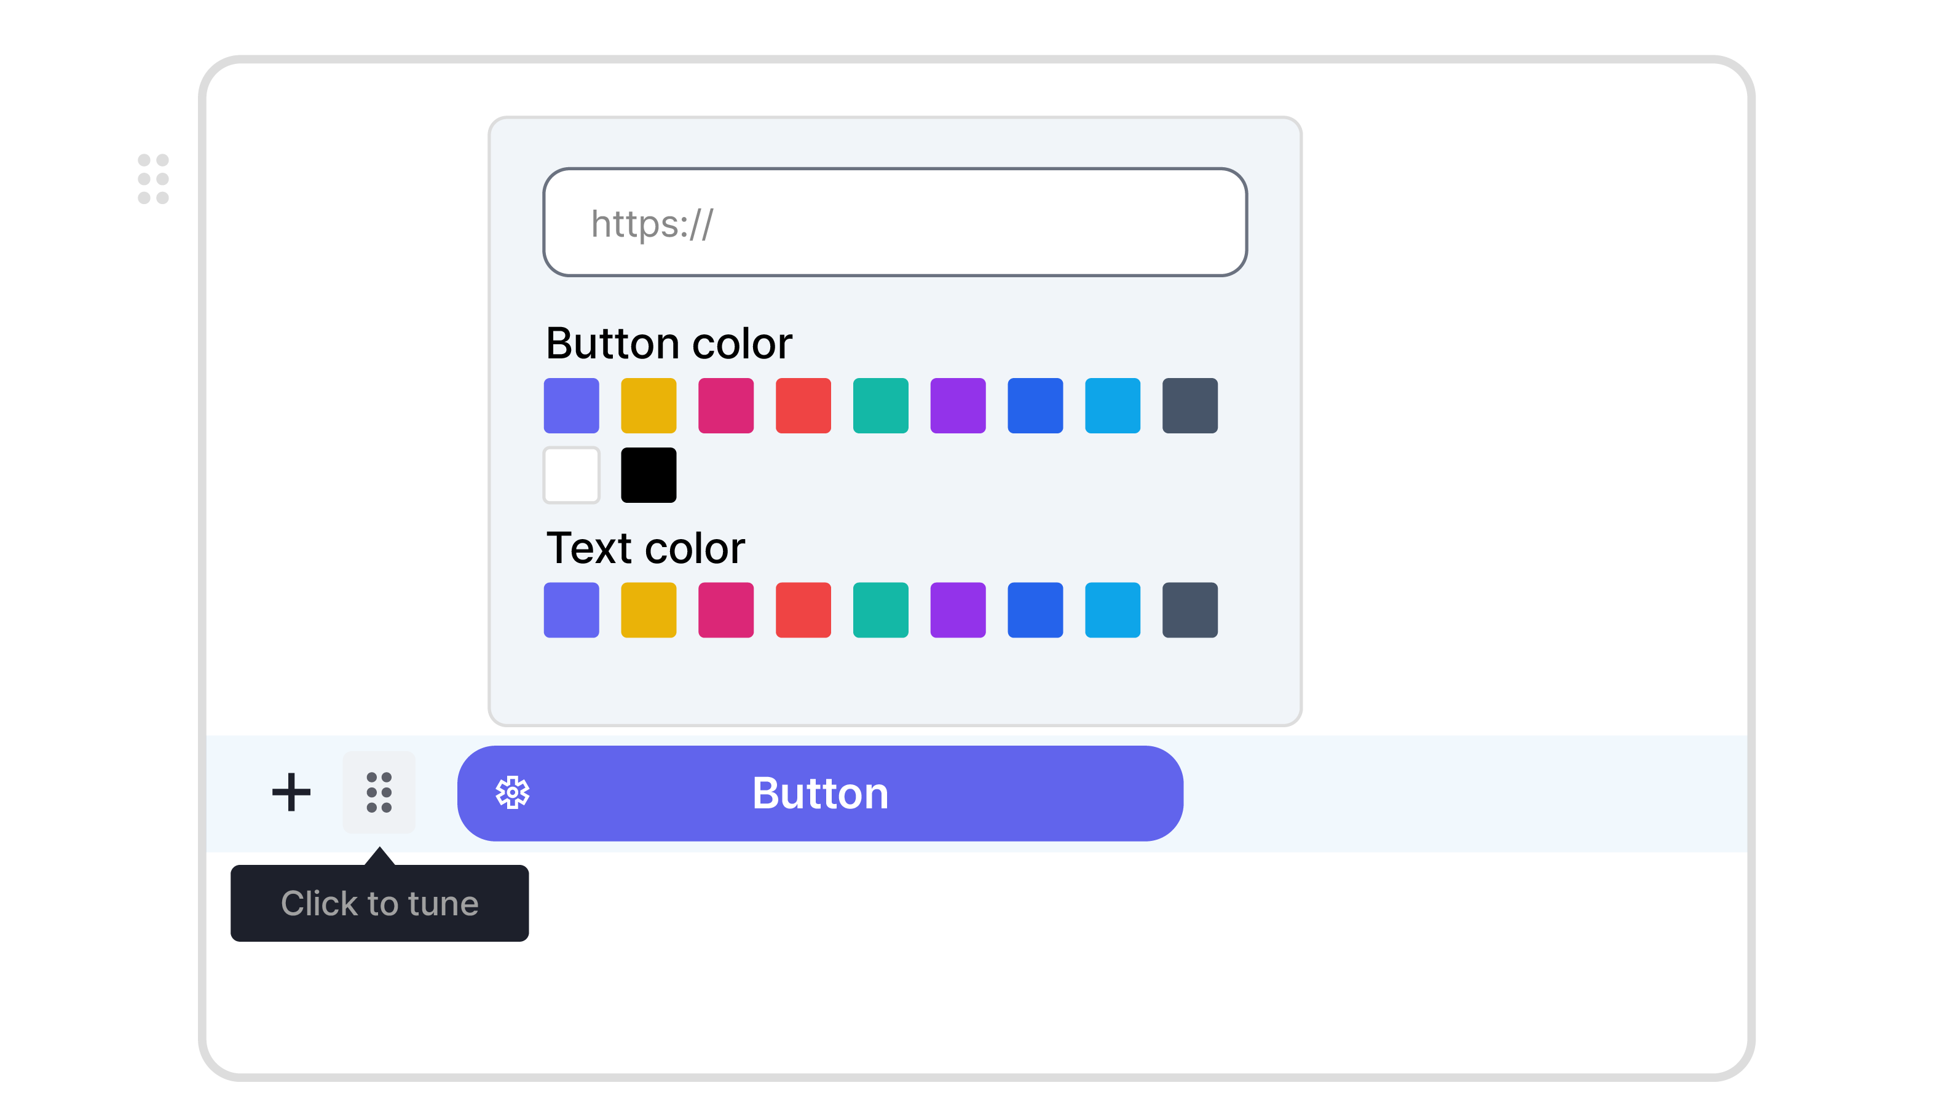Pick yellow for the text color
Viewport: 1937px width, 1120px height.
click(x=649, y=610)
